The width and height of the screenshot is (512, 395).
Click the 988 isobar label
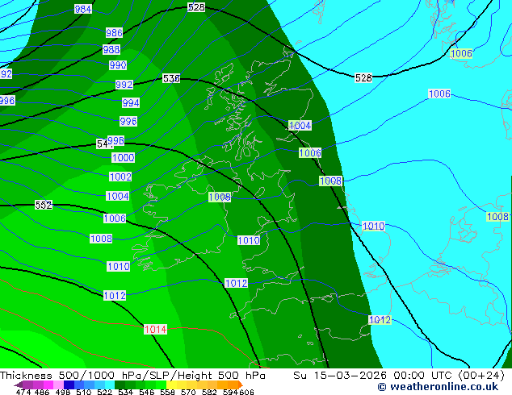click(x=111, y=49)
